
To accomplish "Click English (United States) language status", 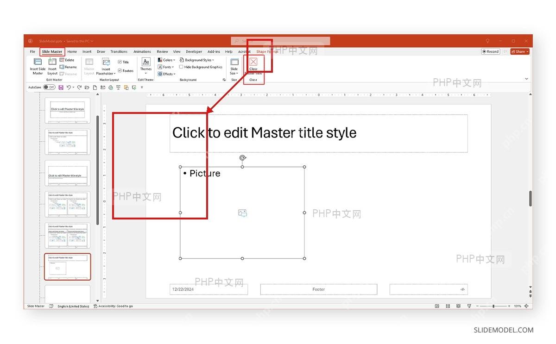I will pos(73,306).
